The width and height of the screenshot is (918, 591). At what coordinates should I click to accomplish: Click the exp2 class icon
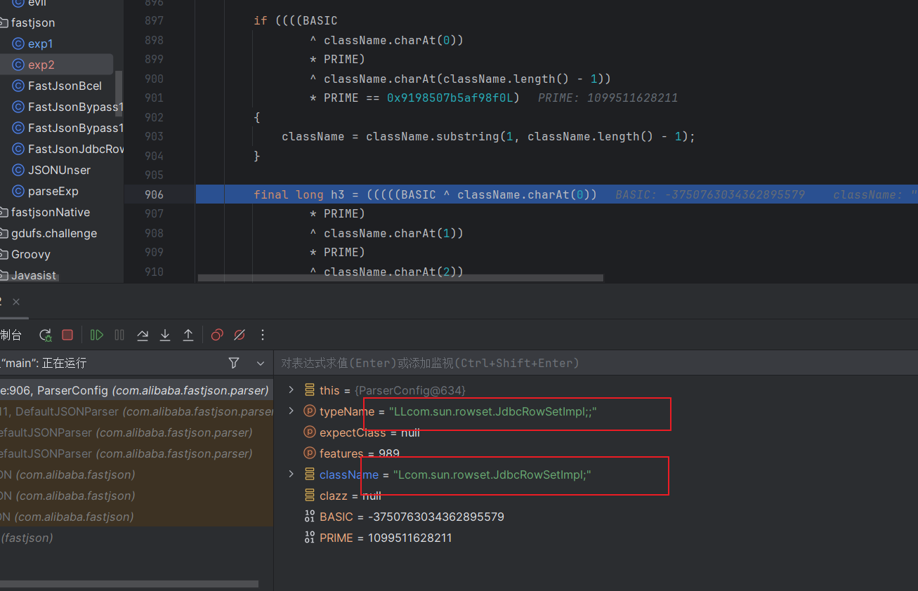pos(18,65)
